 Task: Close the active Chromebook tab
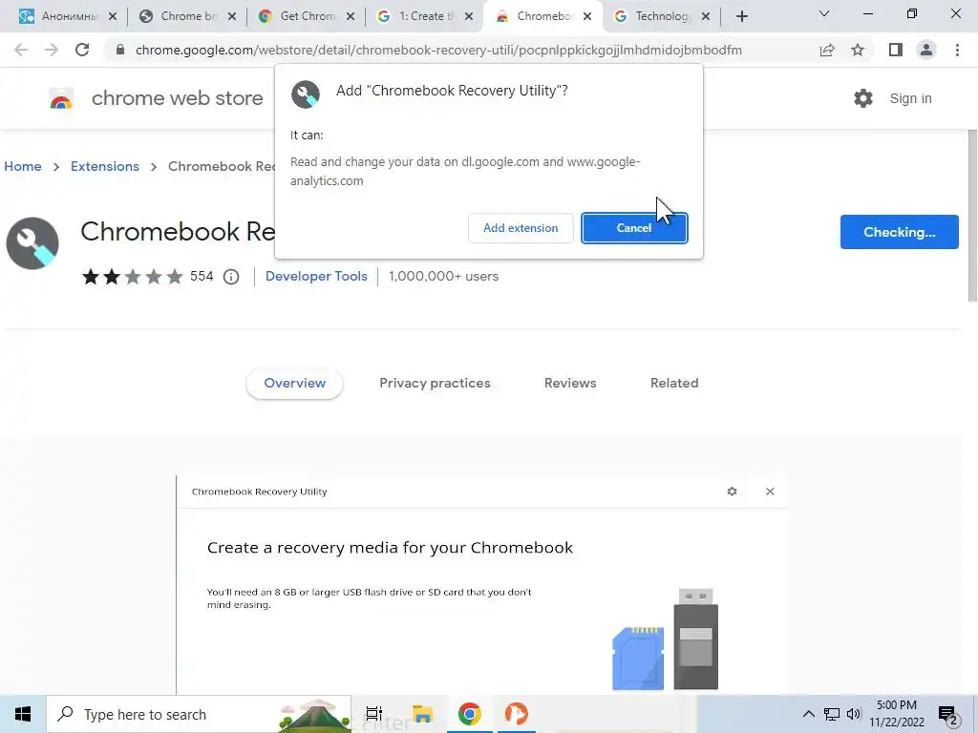tap(587, 17)
